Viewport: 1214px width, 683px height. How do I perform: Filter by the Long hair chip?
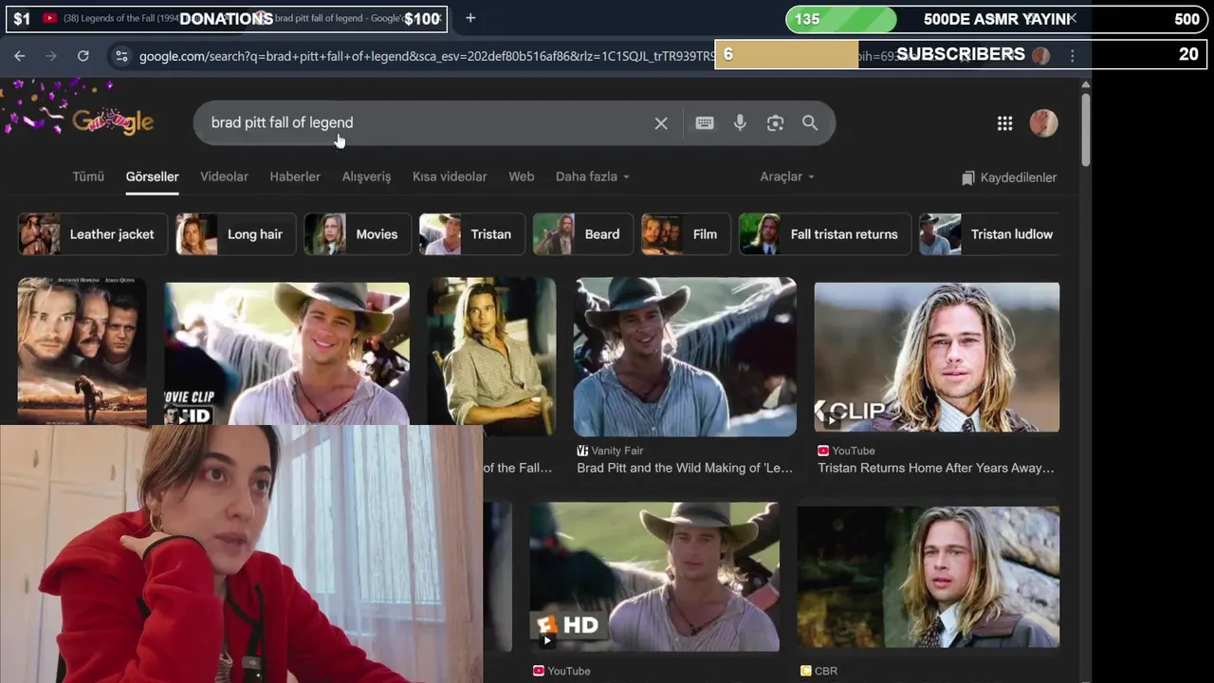236,234
